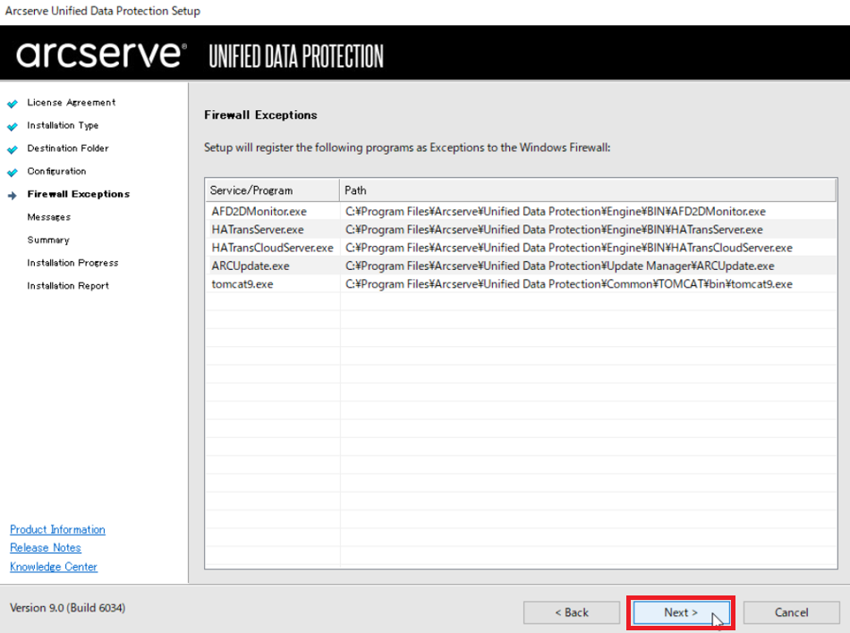Select the Messages step

49,217
